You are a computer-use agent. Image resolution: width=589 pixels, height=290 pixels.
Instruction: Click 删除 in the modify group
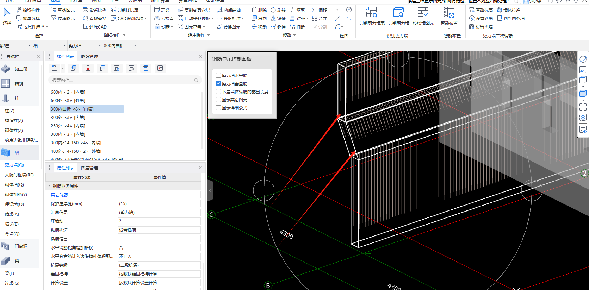259,10
